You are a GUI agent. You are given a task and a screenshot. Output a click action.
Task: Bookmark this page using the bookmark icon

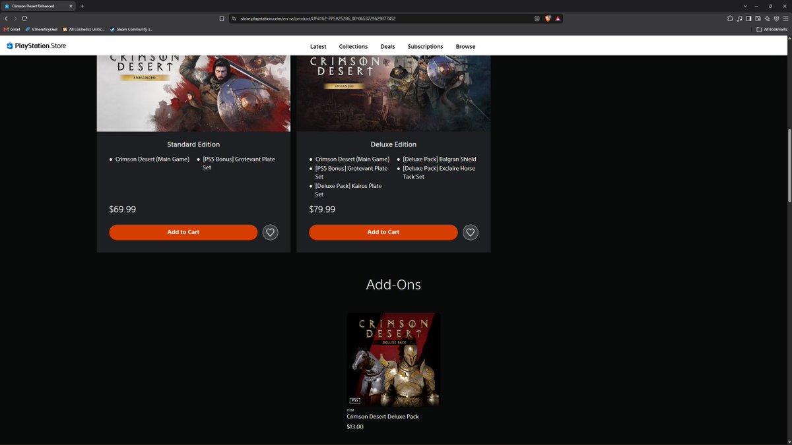pyautogui.click(x=222, y=18)
